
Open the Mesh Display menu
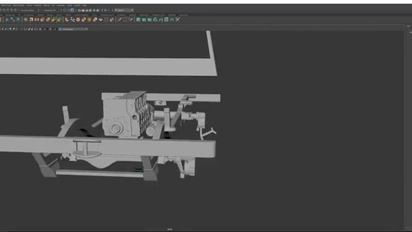tap(19, 5)
